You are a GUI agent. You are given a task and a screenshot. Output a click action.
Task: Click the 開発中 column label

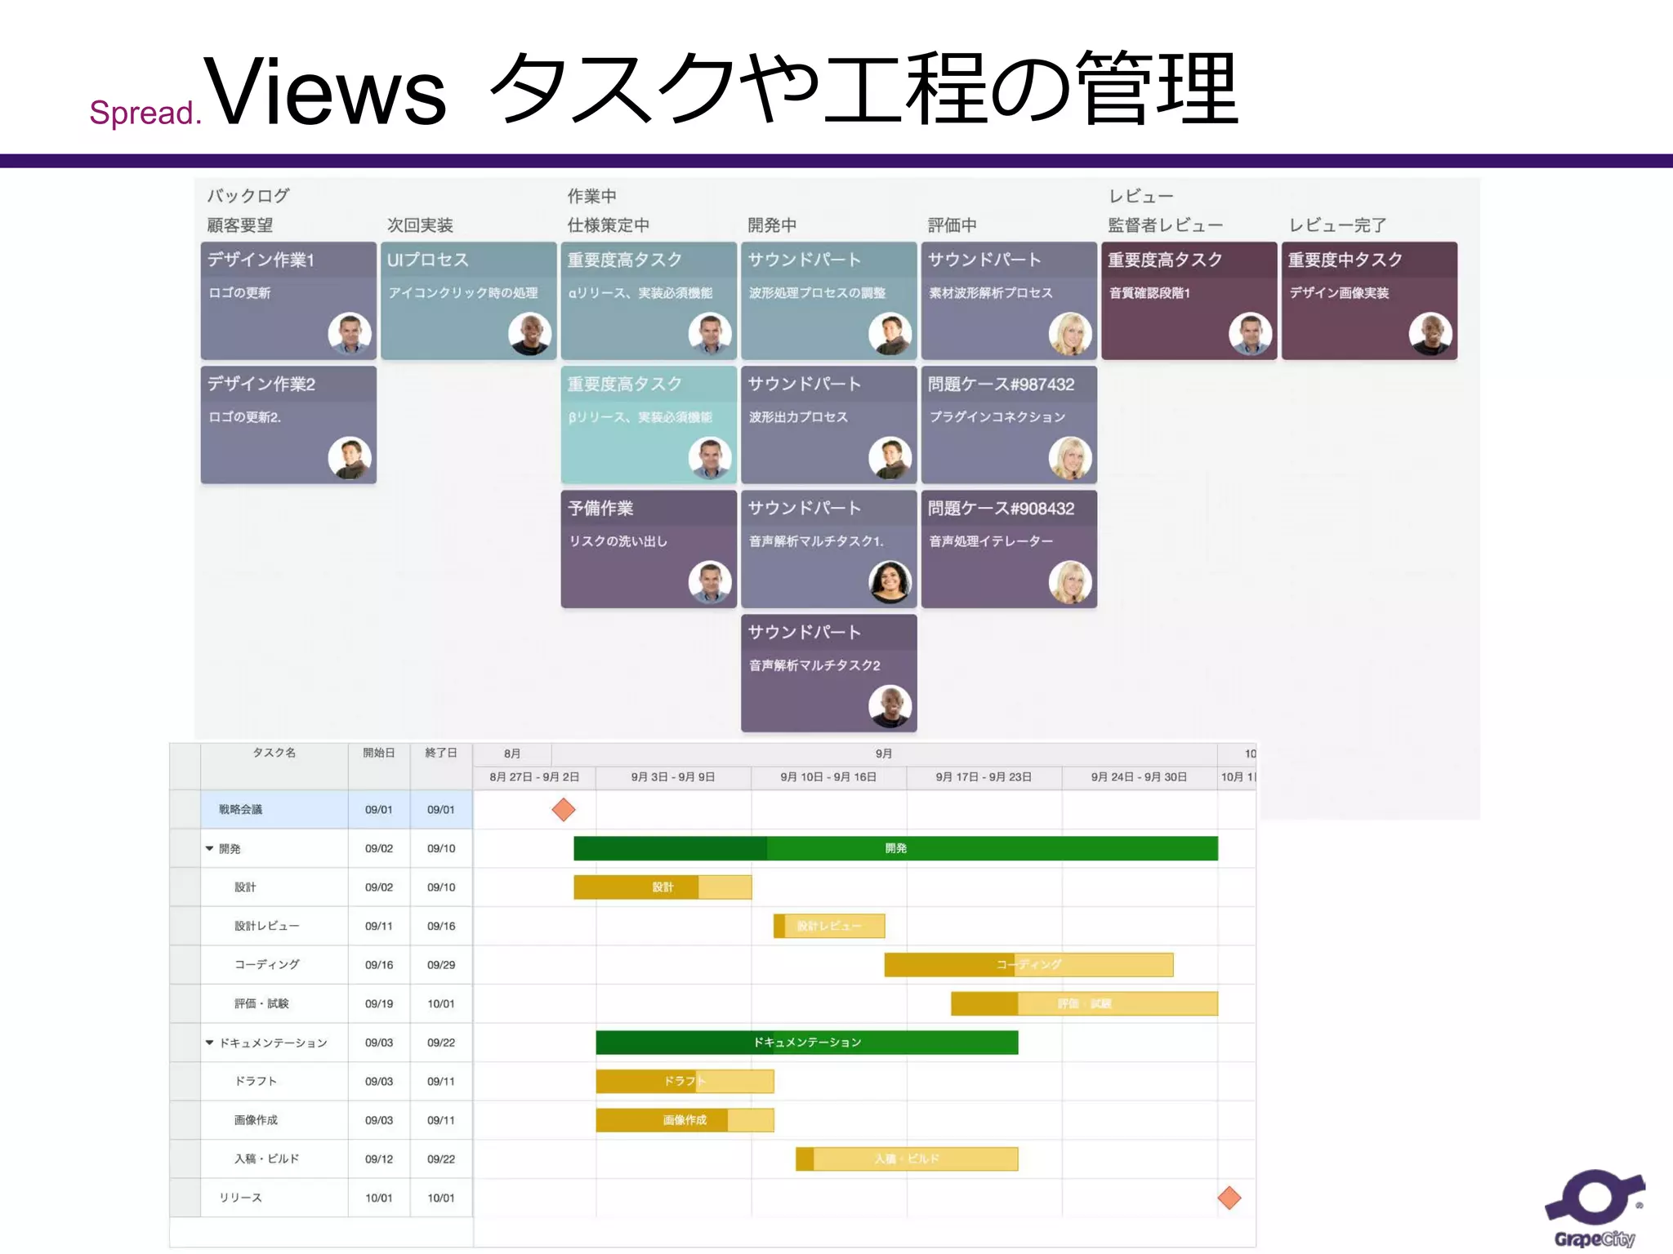click(x=772, y=225)
